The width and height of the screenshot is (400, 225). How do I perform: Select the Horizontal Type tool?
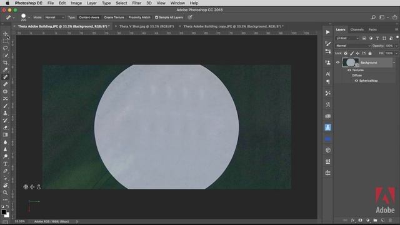[5, 164]
